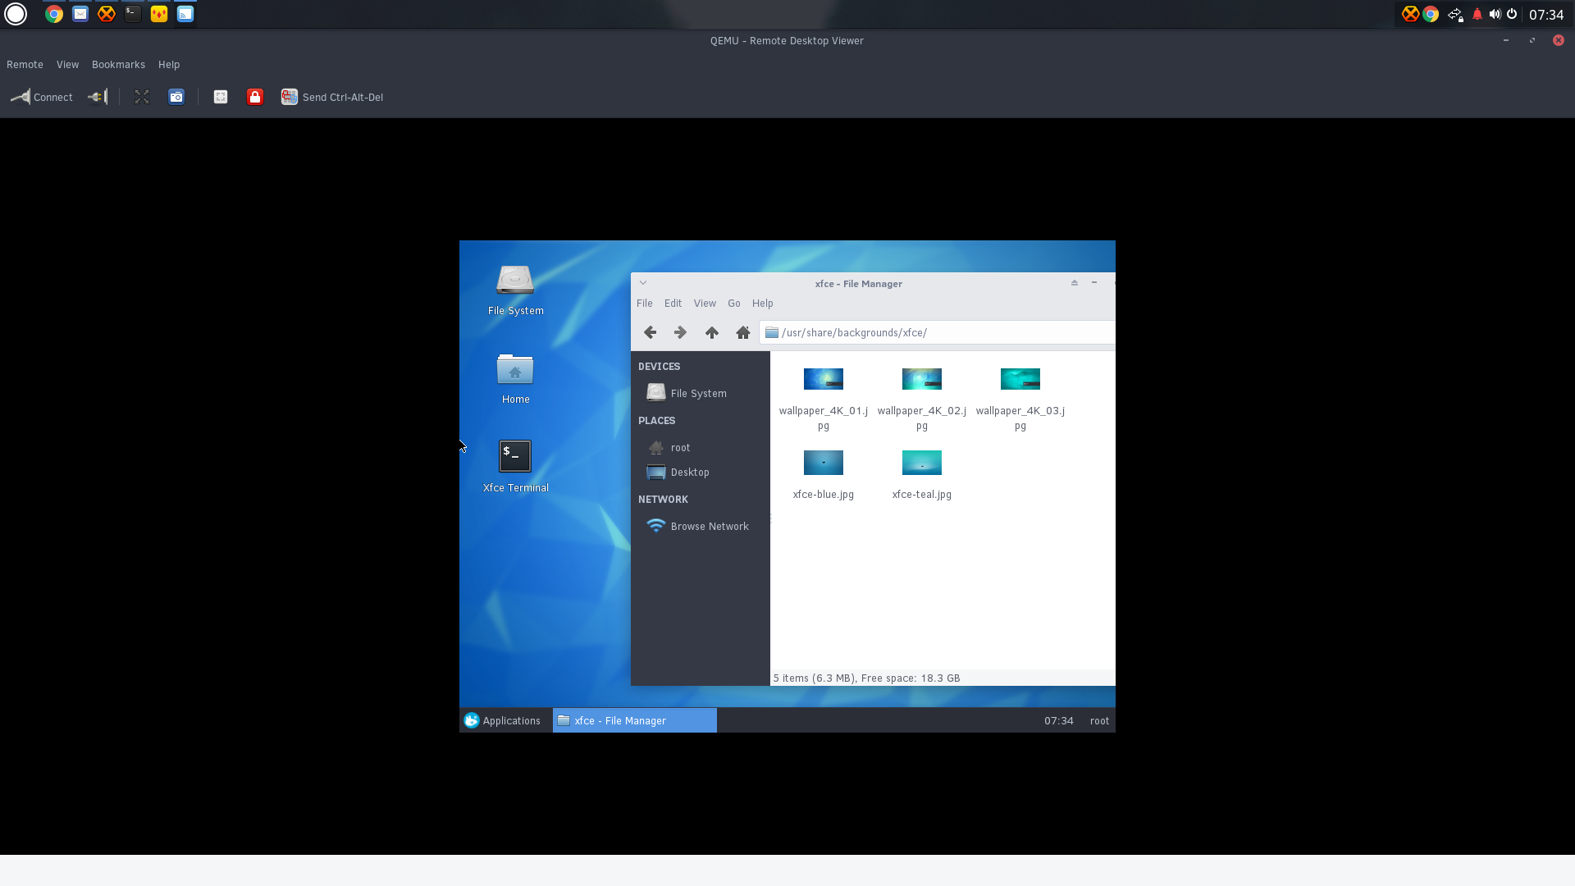Toggle the scaling icon in the viewer toolbar

(221, 97)
